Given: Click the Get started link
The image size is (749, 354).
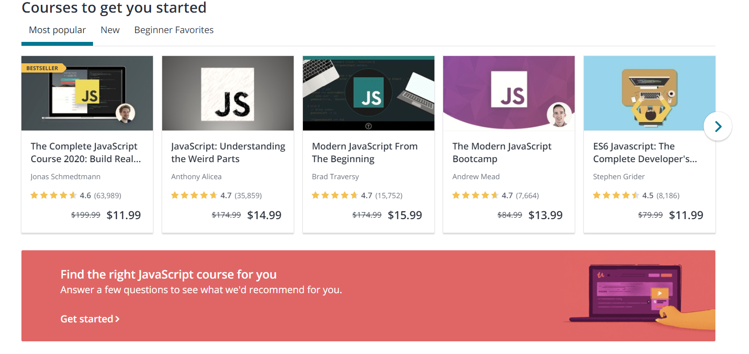Looking at the screenshot, I should click(90, 319).
